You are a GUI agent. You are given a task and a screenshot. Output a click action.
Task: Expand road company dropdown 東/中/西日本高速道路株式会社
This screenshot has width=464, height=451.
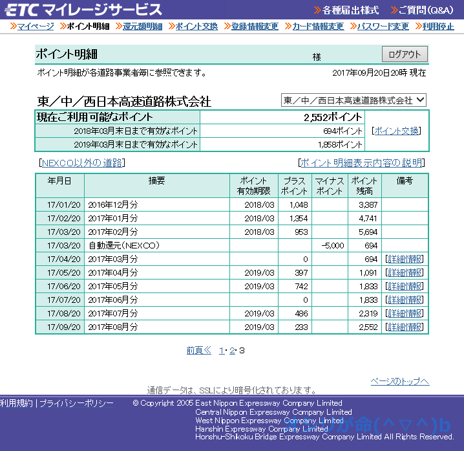[x=353, y=100]
